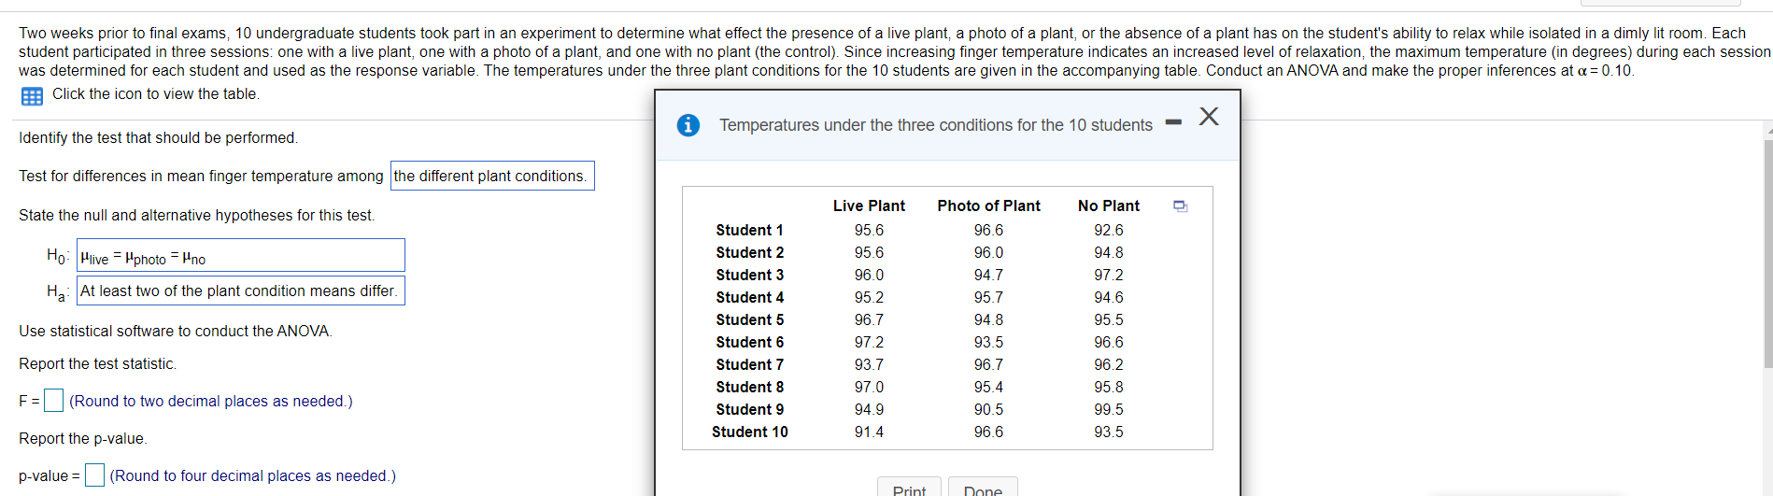The height and width of the screenshot is (496, 1773).
Task: Minimize the temperatures table dialog
Action: [x=1173, y=122]
